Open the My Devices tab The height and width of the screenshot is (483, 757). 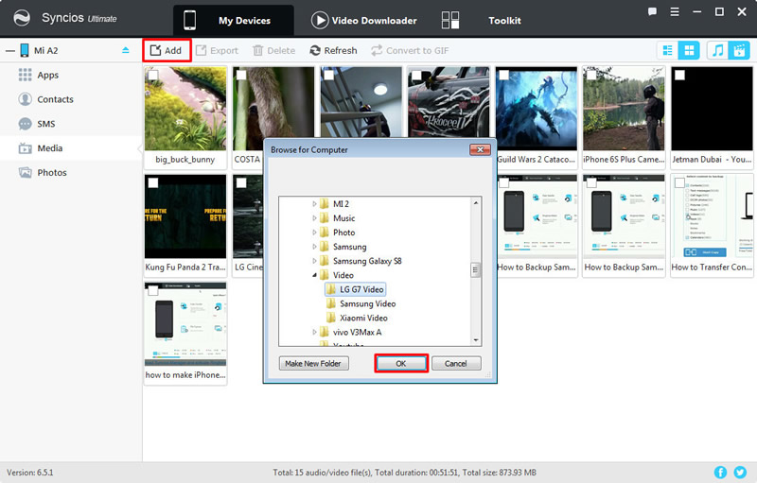234,20
